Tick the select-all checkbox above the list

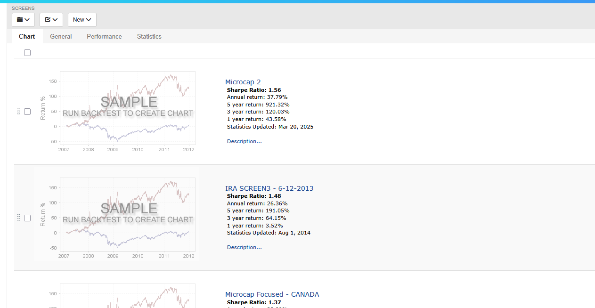pos(27,53)
